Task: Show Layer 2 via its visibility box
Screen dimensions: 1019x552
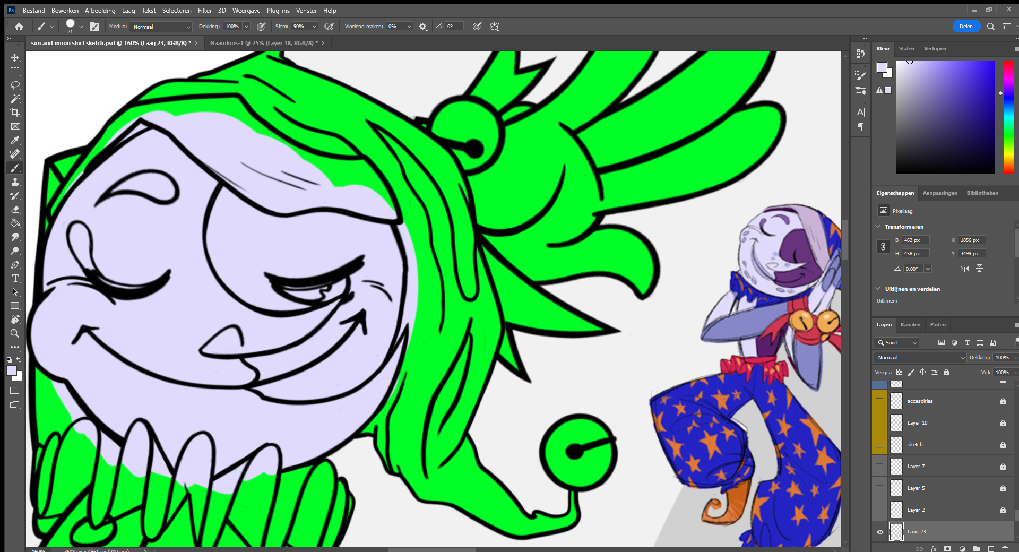Action: point(880,510)
